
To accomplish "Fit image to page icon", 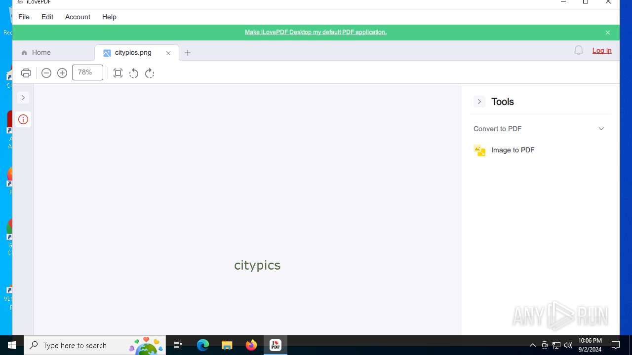I will 118,73.
